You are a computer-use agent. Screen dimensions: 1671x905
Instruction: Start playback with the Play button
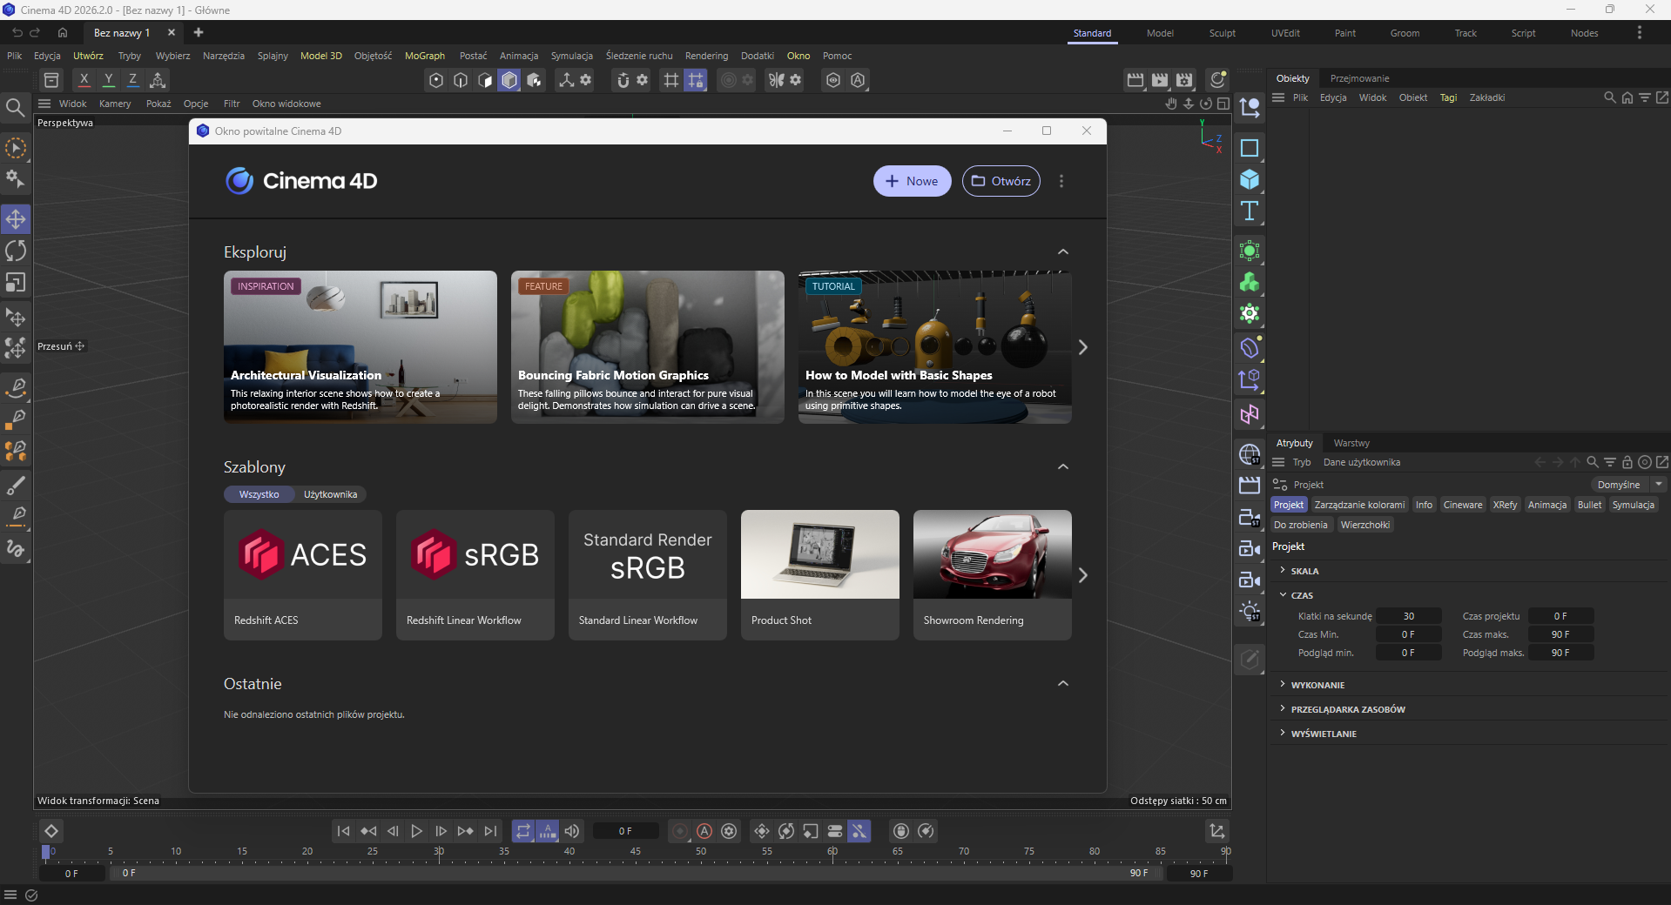pos(416,831)
